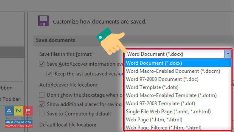Choose Word Macro-Enabled Document (*.docm)

[178, 71]
